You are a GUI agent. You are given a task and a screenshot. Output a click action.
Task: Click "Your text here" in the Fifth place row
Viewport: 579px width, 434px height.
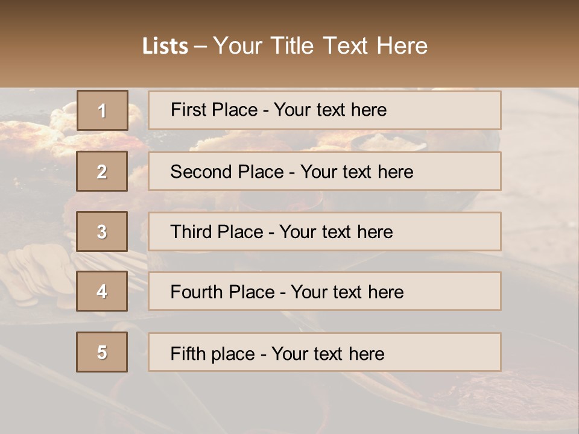tap(327, 353)
